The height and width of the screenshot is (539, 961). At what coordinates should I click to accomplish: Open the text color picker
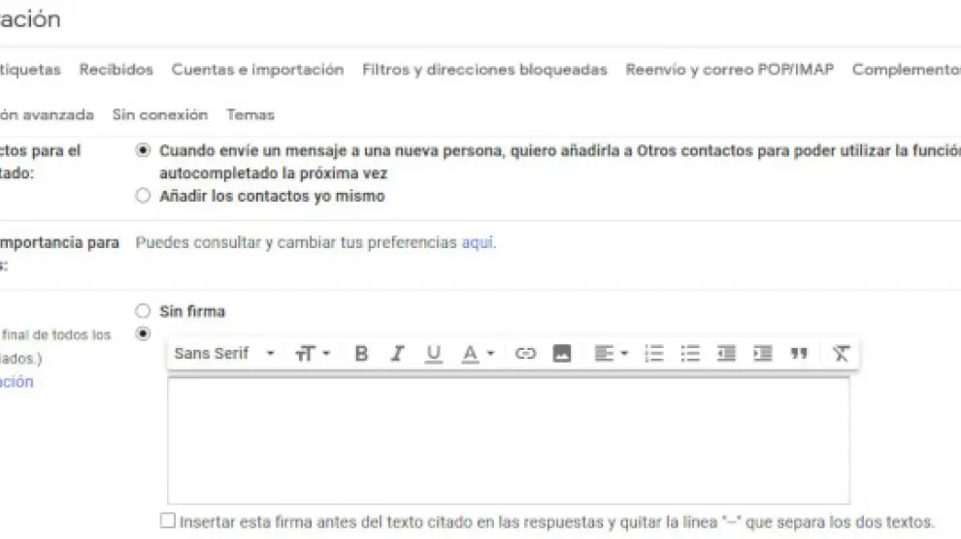[x=478, y=354]
